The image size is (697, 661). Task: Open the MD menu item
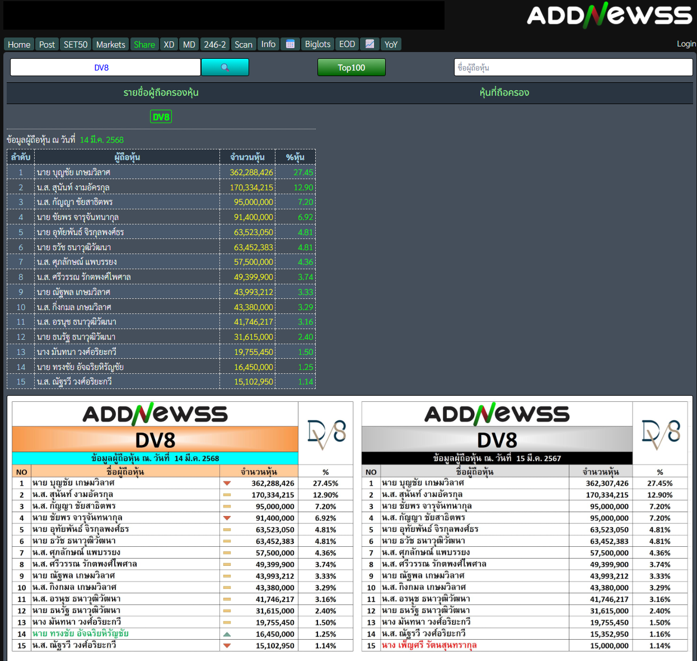[x=189, y=44]
